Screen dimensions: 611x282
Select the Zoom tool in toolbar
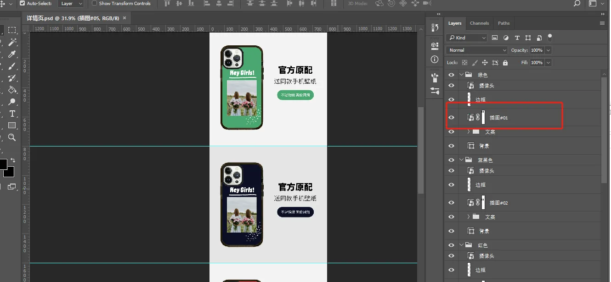coord(12,137)
